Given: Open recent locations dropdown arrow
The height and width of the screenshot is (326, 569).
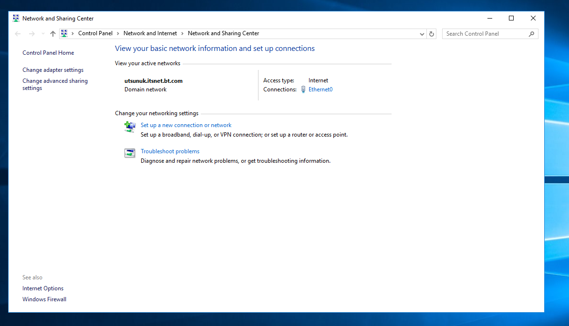Looking at the screenshot, I should point(43,34).
